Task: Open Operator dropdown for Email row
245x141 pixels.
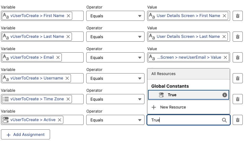Action: click(x=115, y=57)
